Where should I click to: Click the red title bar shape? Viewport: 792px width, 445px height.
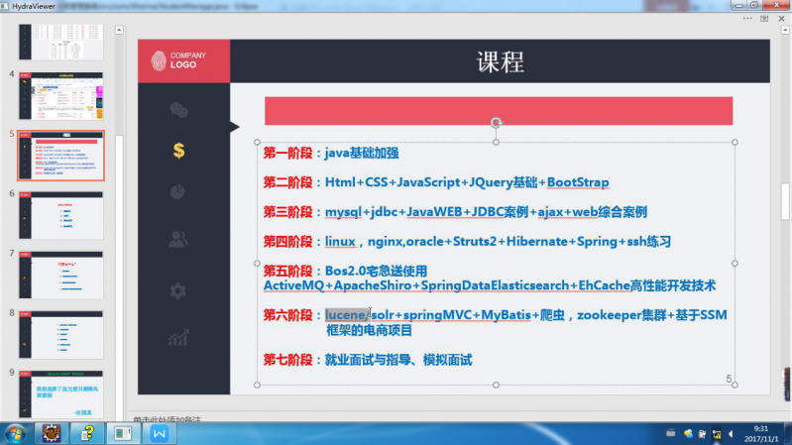point(498,110)
